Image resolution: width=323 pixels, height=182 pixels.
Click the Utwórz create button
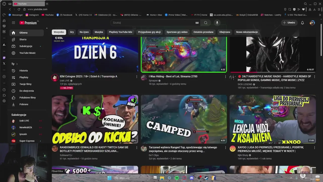pos(289,23)
